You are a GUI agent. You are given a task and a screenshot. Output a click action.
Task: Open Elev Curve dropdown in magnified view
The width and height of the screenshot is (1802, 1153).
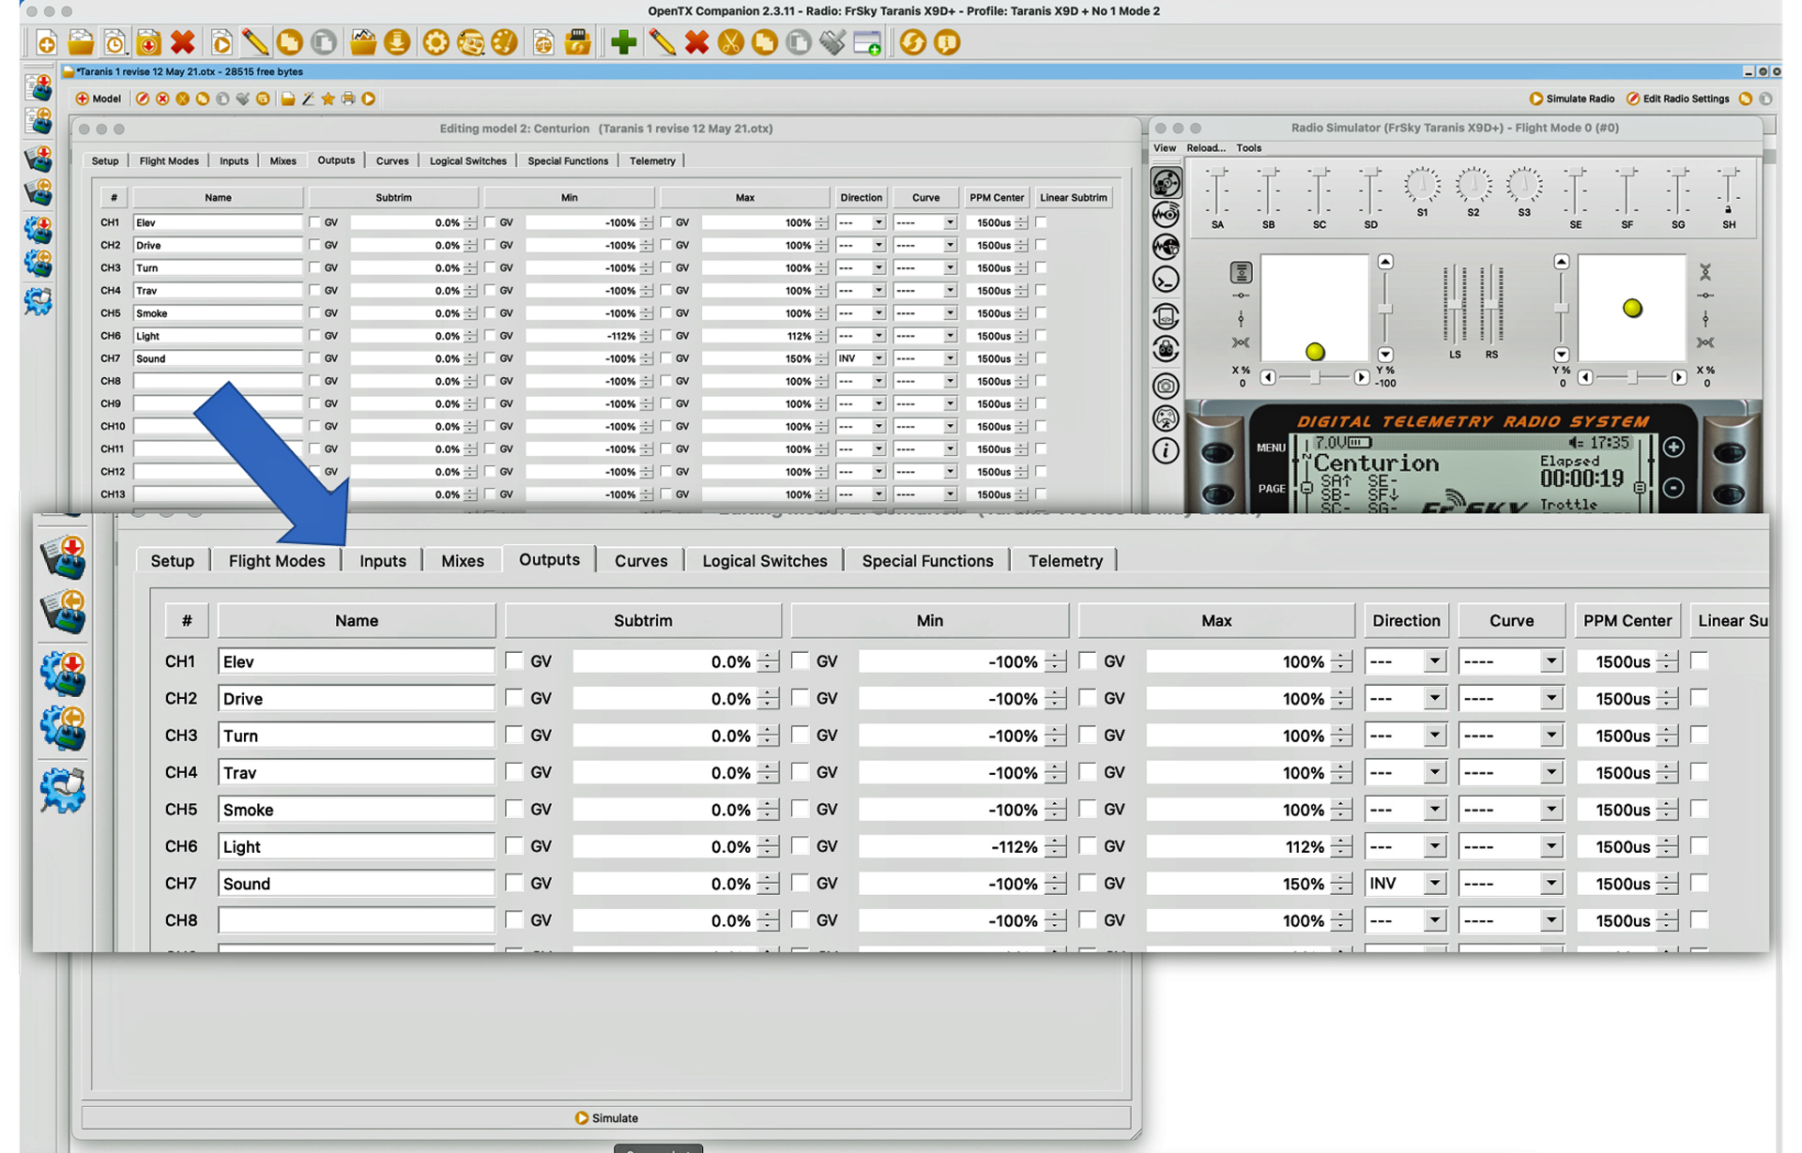click(1510, 661)
